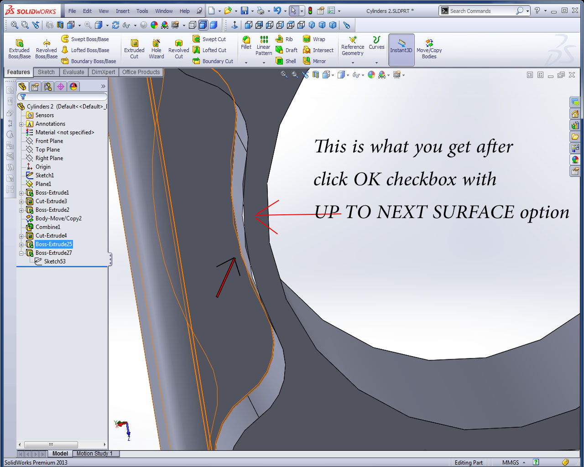Open the ConfigurationManager tab icon
584x467 pixels.
48,86
